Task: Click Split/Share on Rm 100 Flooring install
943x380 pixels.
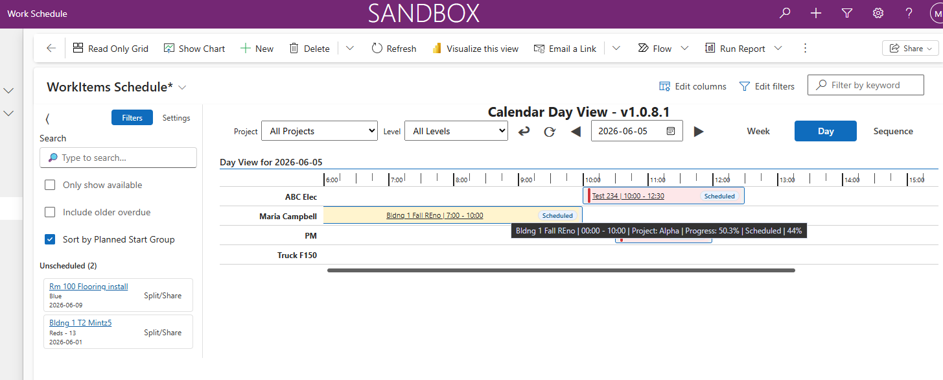Action: point(163,296)
